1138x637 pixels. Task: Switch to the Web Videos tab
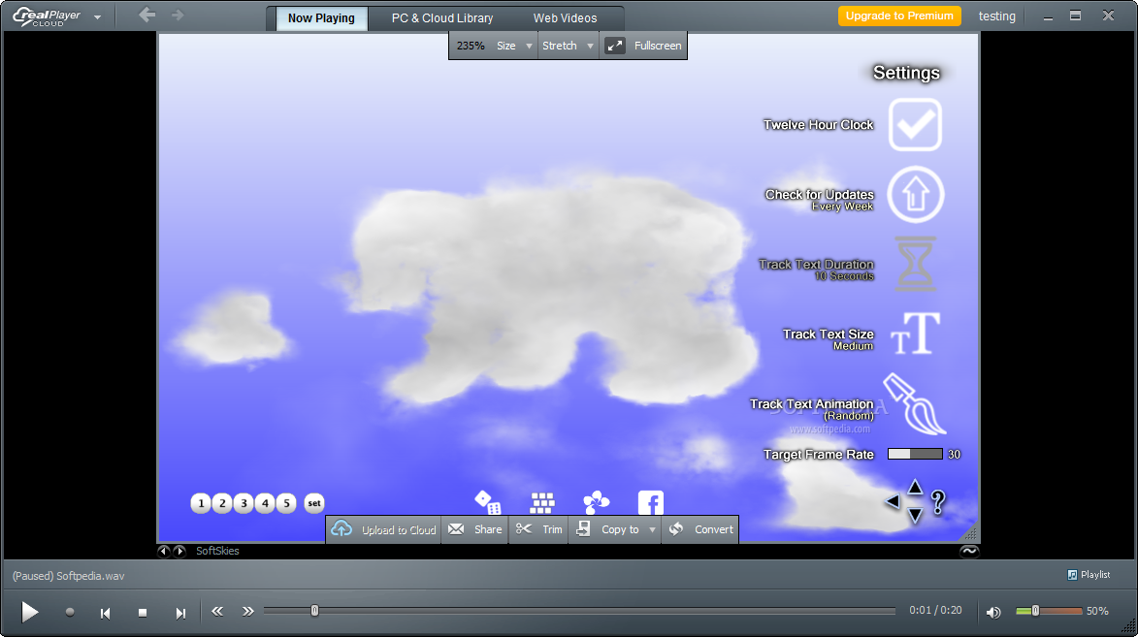tap(565, 18)
